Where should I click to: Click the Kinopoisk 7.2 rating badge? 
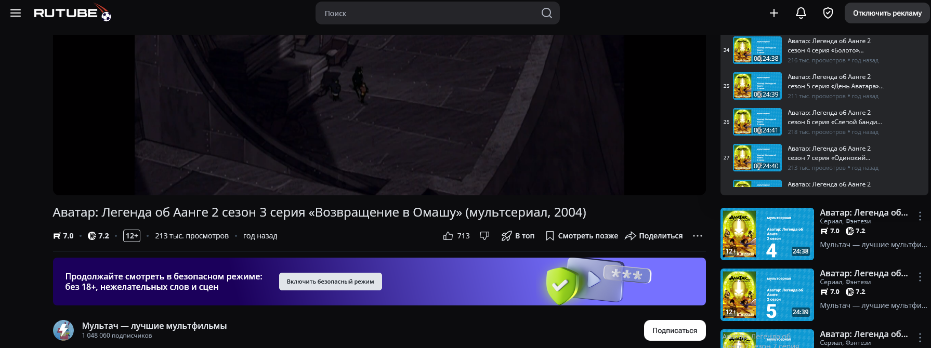click(98, 236)
